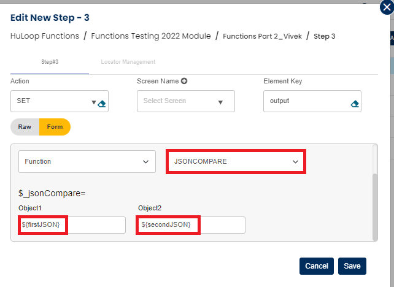The image size is (394, 287).
Task: Switch to Form mode
Action: [55, 127]
